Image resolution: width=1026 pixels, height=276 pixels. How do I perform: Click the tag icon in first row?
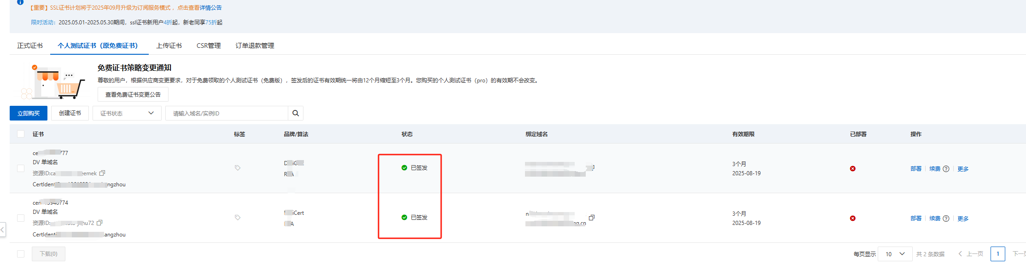pyautogui.click(x=238, y=168)
